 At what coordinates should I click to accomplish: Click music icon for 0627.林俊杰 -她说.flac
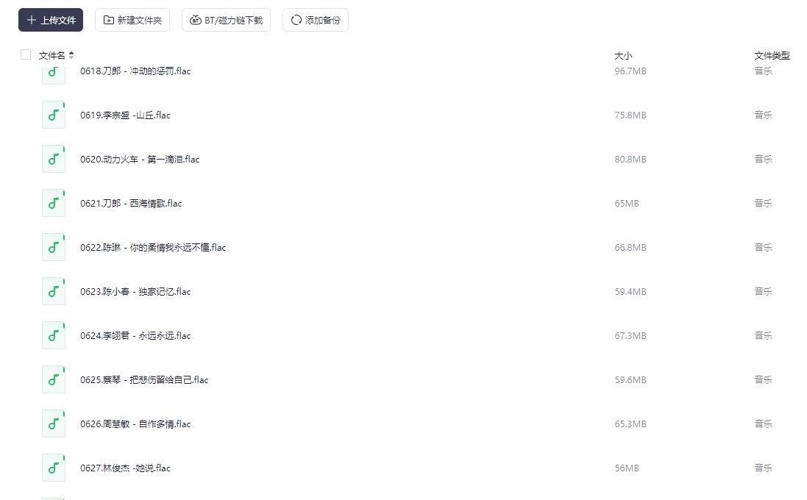pos(54,468)
